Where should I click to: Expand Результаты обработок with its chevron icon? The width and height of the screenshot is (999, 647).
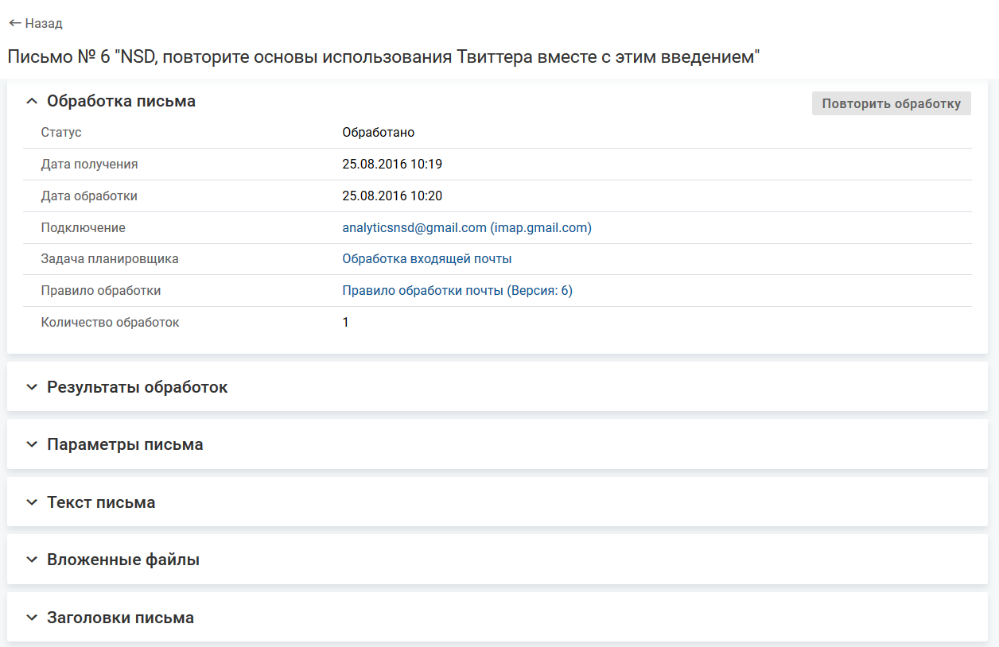click(32, 387)
